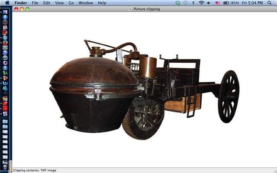Open Dashboard gauge icon in Dock
This screenshot has width=277, height=173.
click(5, 22)
